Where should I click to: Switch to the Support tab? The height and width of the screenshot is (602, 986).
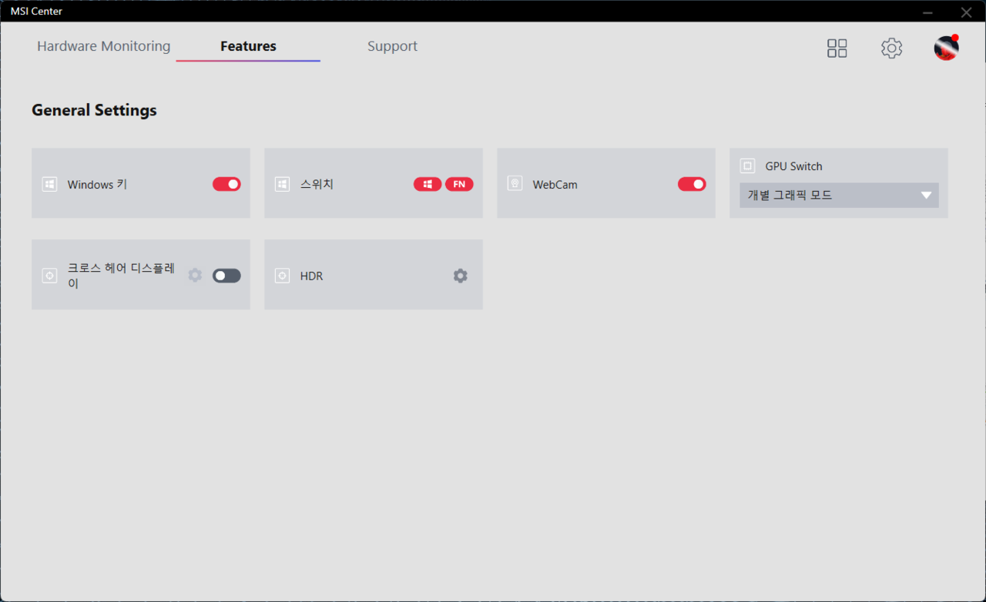pyautogui.click(x=392, y=46)
